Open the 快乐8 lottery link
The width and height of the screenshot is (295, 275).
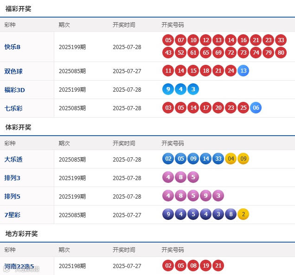point(13,47)
